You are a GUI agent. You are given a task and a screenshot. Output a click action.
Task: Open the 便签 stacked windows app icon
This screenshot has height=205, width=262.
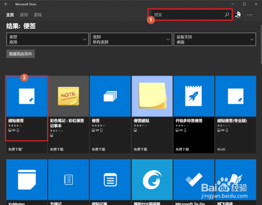tap(110, 96)
